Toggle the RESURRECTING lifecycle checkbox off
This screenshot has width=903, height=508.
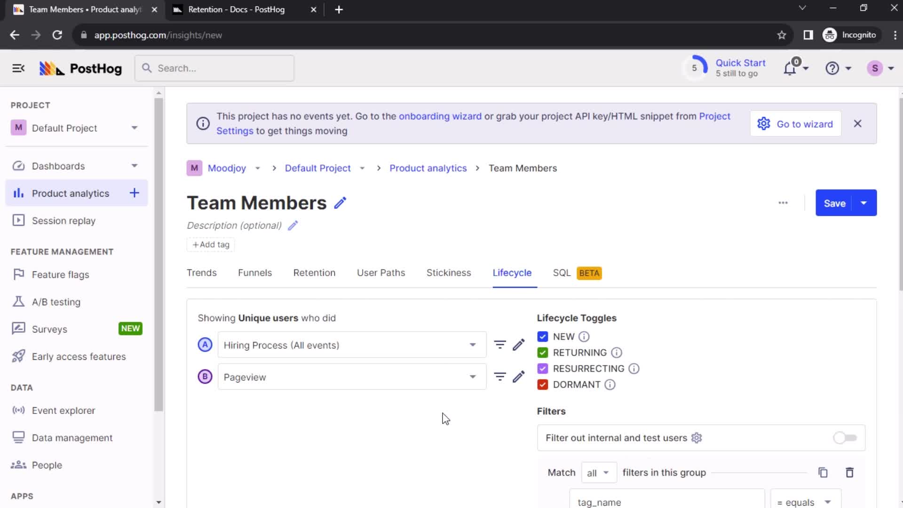click(x=543, y=368)
